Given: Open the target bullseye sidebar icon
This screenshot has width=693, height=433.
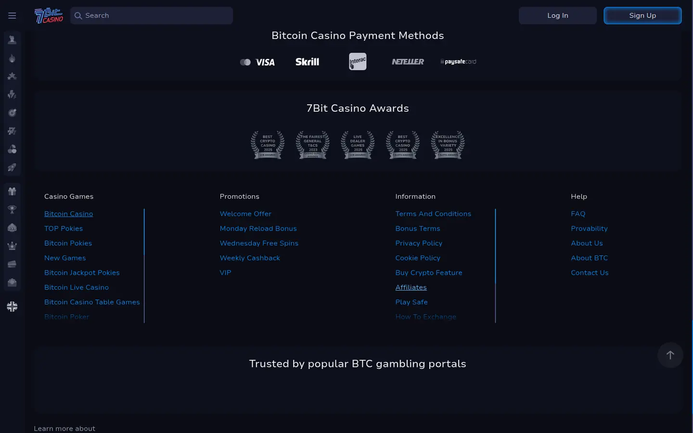Looking at the screenshot, I should 12,113.
